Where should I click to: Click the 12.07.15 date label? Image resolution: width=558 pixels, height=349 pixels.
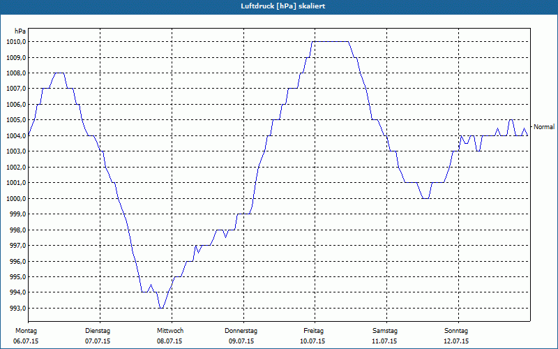point(456,341)
